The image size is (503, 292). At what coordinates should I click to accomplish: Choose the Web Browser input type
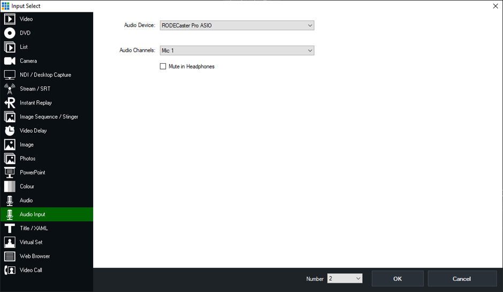pyautogui.click(x=35, y=256)
